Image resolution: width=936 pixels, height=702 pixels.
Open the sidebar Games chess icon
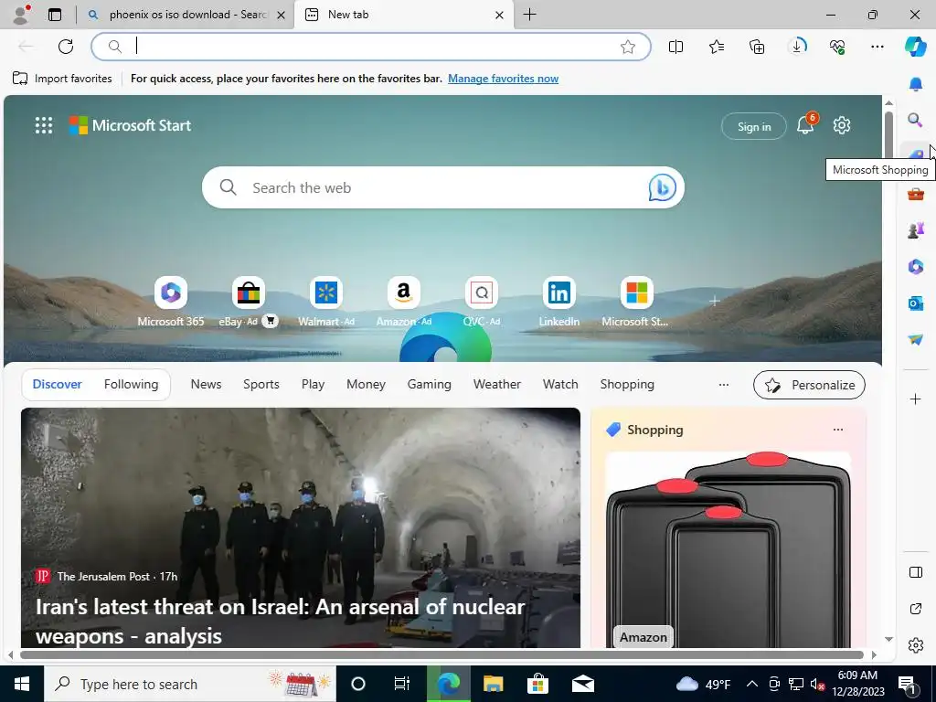[x=916, y=229]
